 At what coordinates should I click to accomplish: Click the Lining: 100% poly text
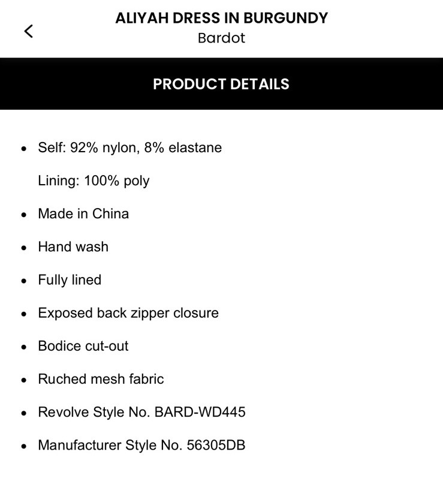click(x=94, y=180)
